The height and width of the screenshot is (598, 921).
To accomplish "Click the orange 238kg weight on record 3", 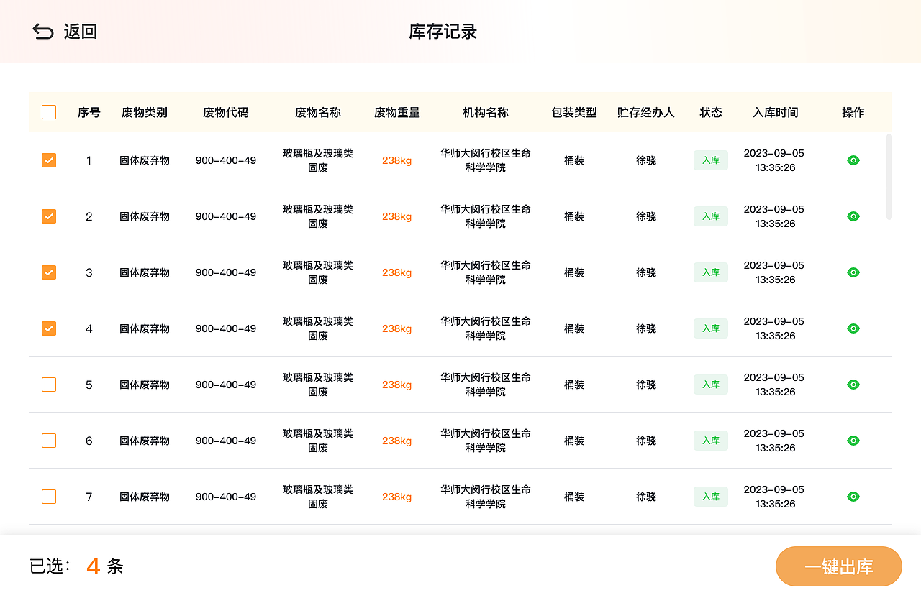I will pyautogui.click(x=396, y=272).
